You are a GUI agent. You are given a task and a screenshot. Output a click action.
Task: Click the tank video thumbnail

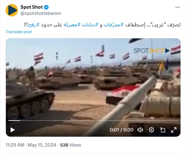click(x=93, y=79)
